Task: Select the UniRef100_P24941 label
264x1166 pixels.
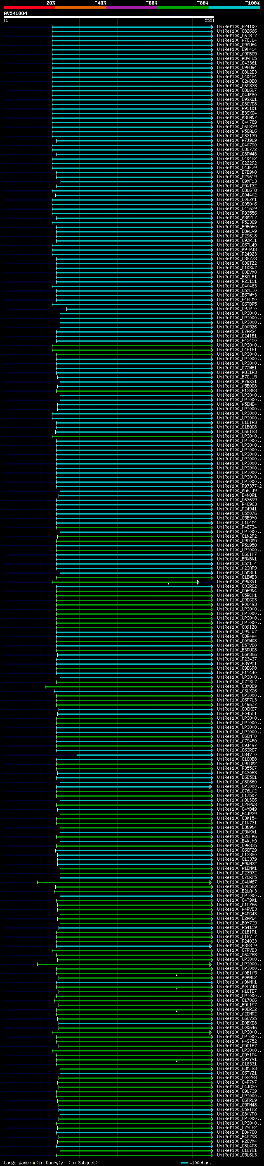Action: [x=237, y=509]
